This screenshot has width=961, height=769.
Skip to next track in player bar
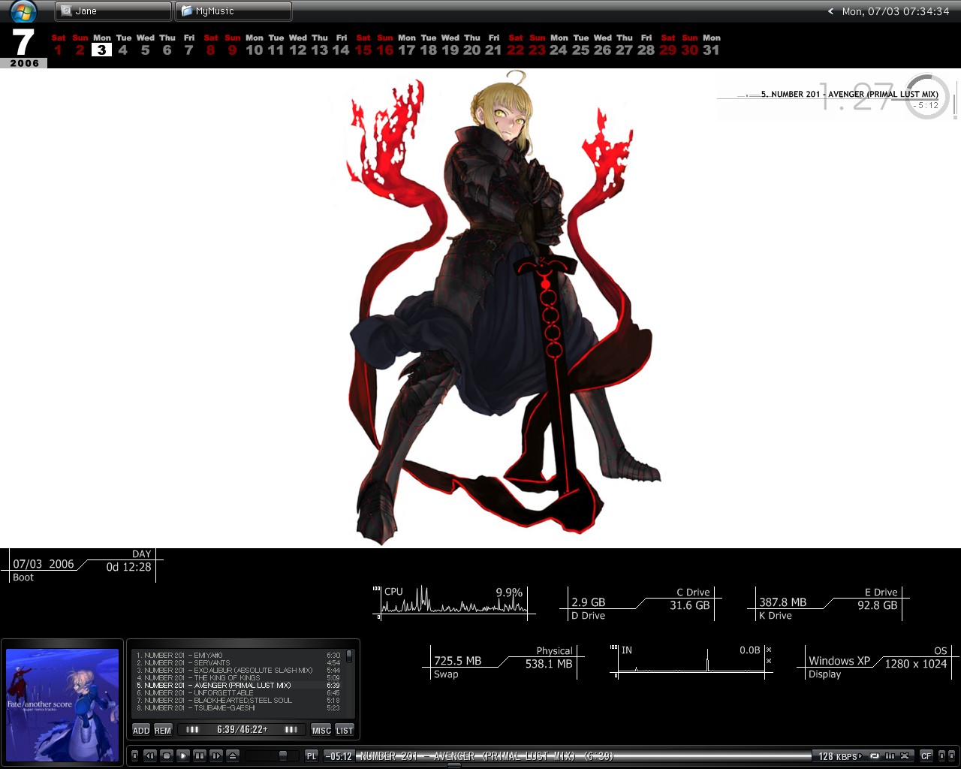[216, 755]
